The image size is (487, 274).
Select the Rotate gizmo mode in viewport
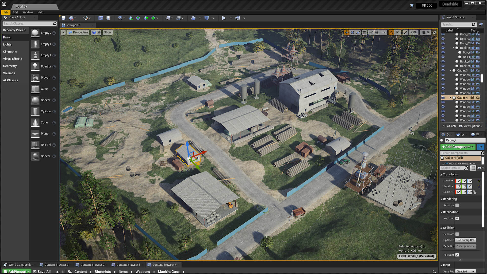click(x=352, y=32)
